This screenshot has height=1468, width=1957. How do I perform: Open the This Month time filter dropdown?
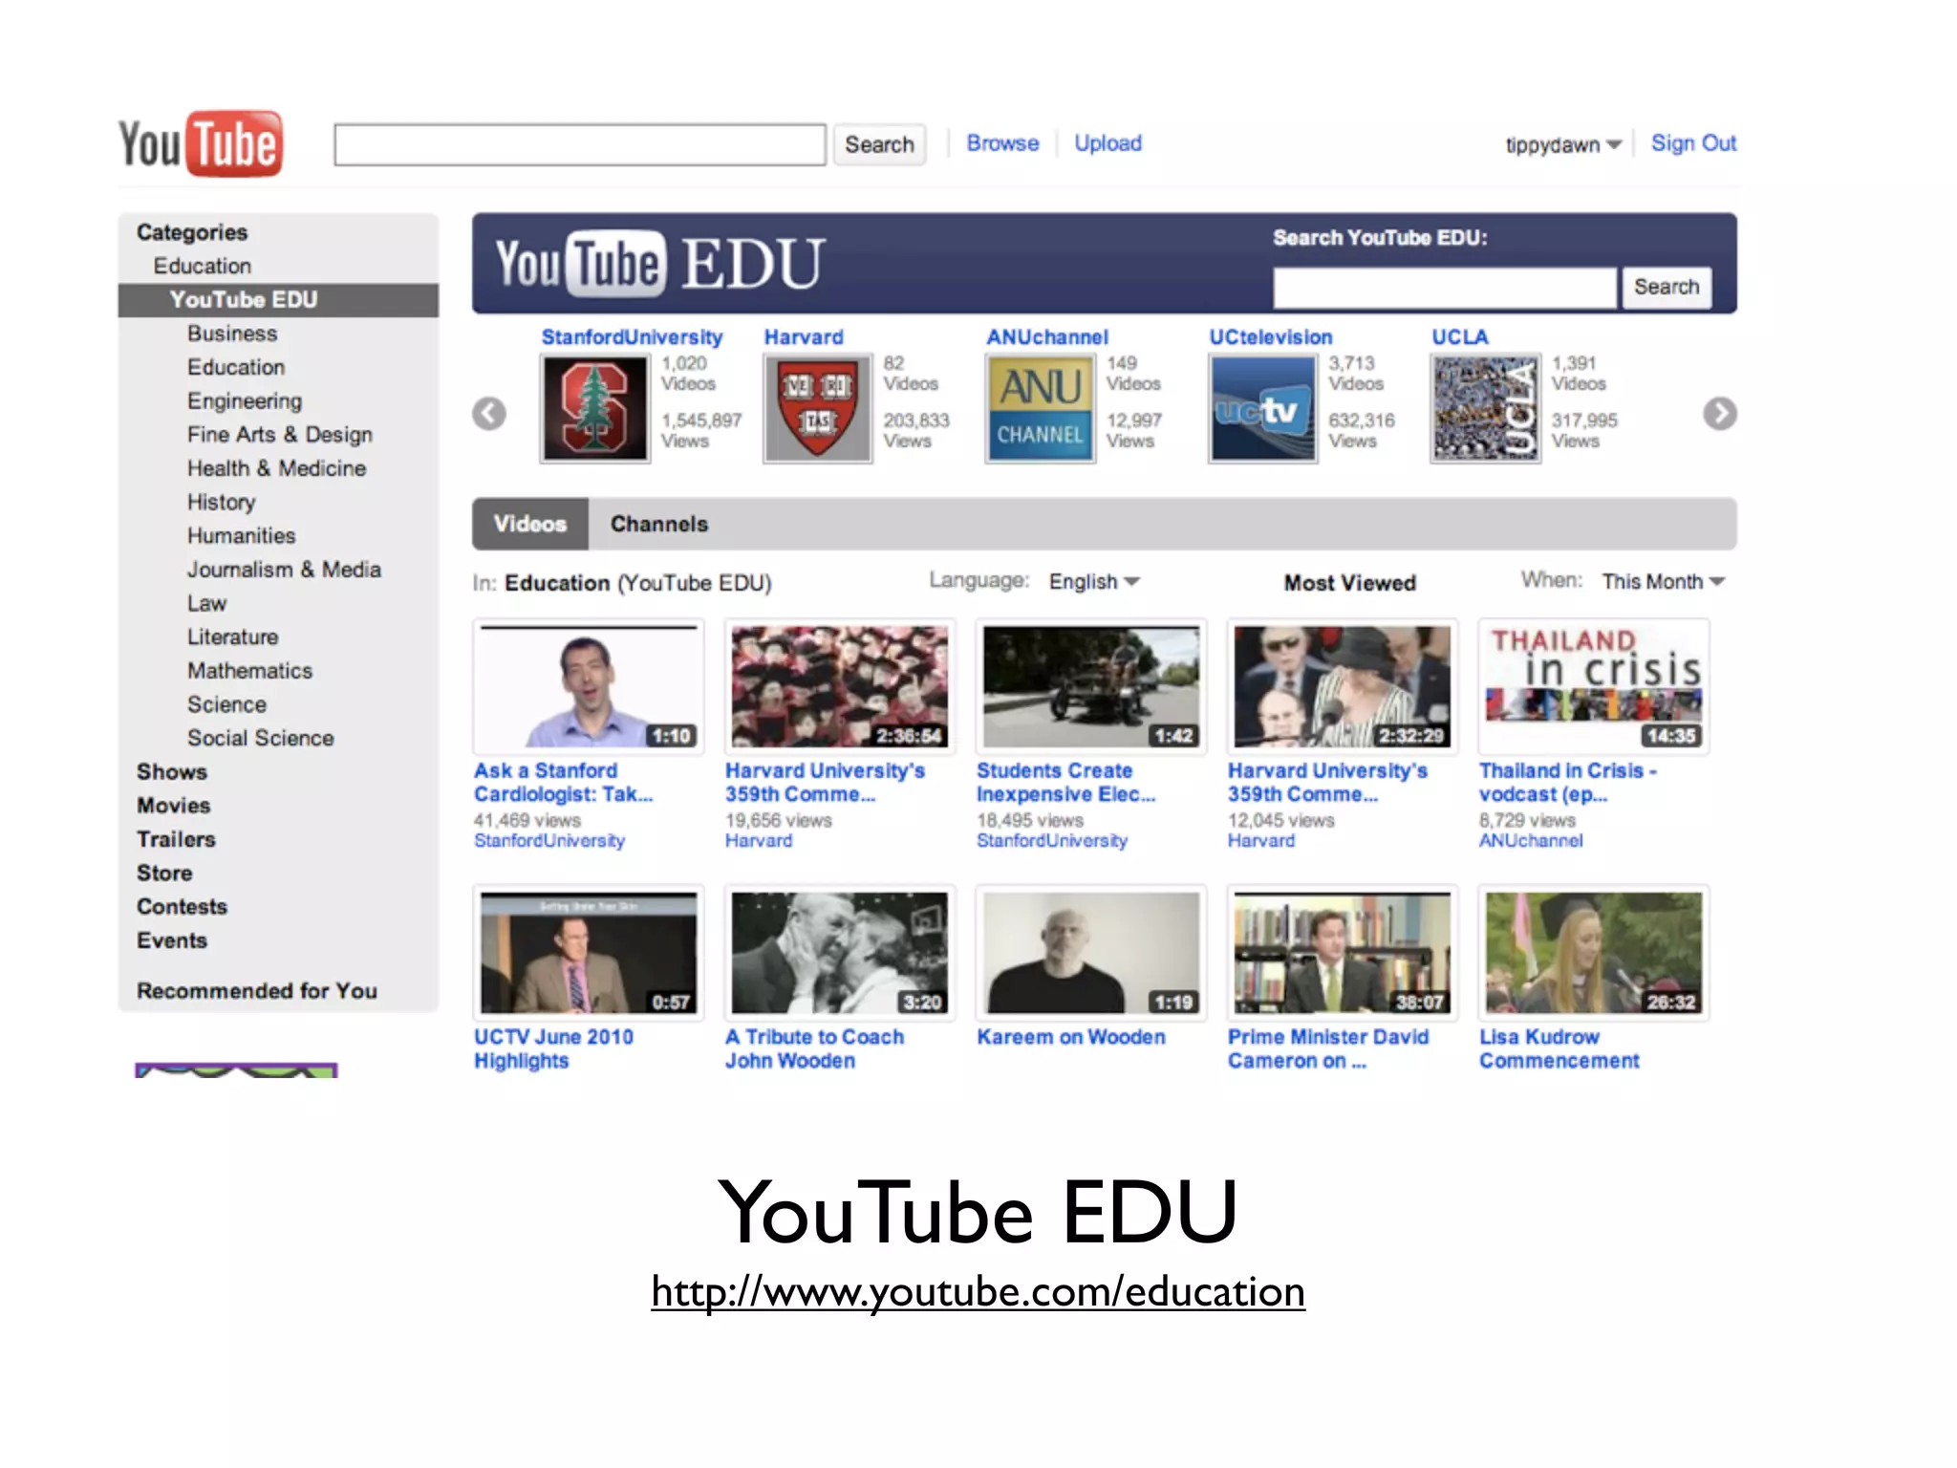1663,582
